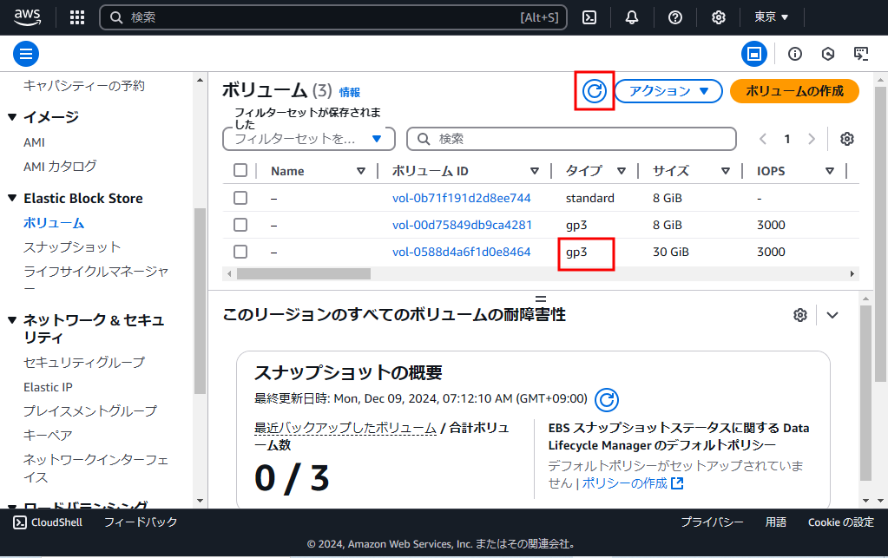Open AMI in sidebar

[34, 142]
